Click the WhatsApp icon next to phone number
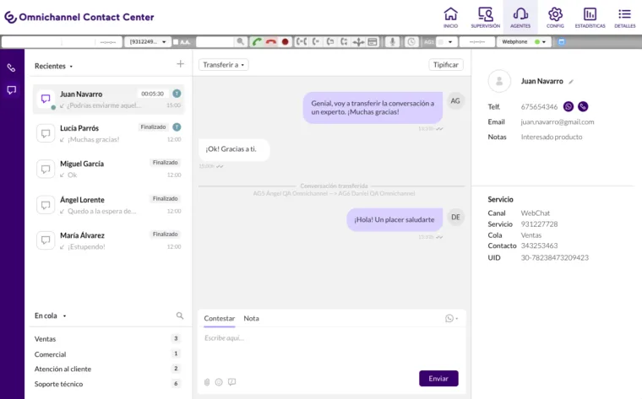This screenshot has width=642, height=399. 569,106
